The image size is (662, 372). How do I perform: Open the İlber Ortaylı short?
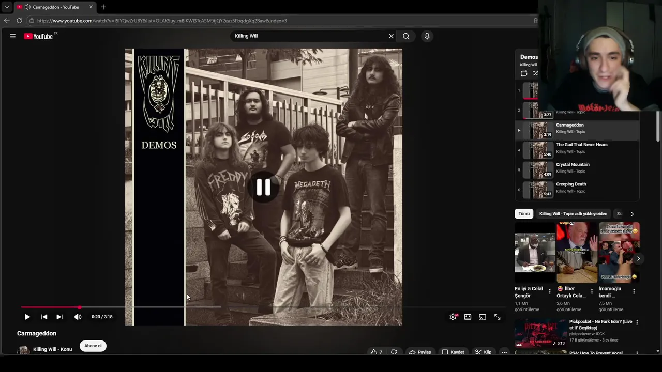[x=577, y=252]
